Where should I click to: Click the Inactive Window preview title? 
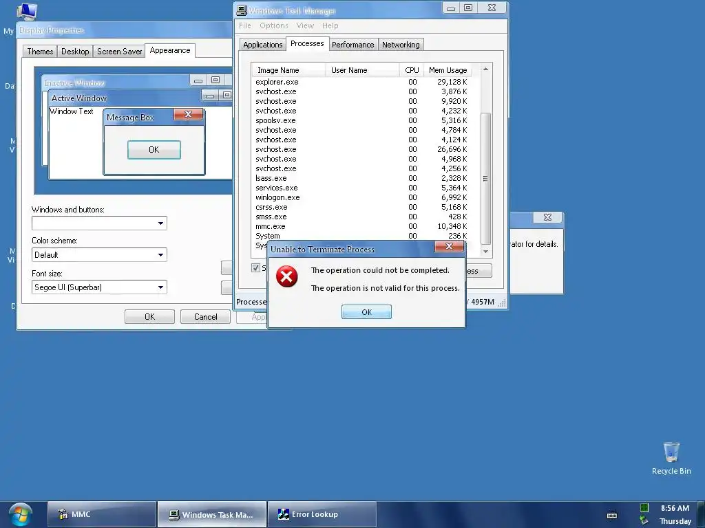(x=74, y=83)
